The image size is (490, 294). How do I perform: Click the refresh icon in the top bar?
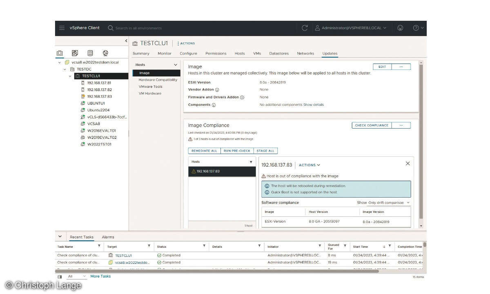tap(305, 28)
